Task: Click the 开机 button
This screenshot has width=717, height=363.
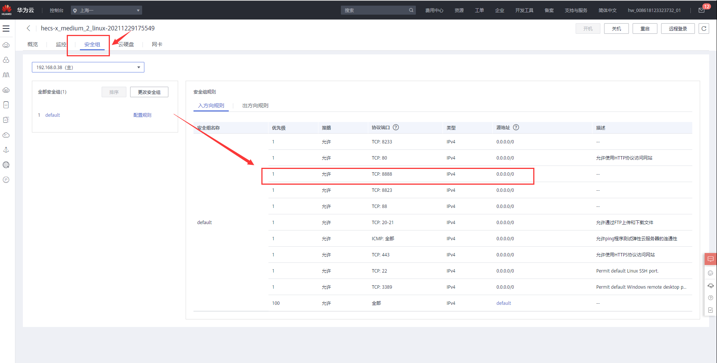Action: pyautogui.click(x=588, y=29)
